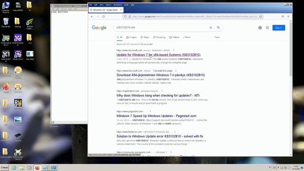The image size is (304, 171).
Task: Open the three-dot menu beside first microsoft.com result
Action: (x=174, y=50)
